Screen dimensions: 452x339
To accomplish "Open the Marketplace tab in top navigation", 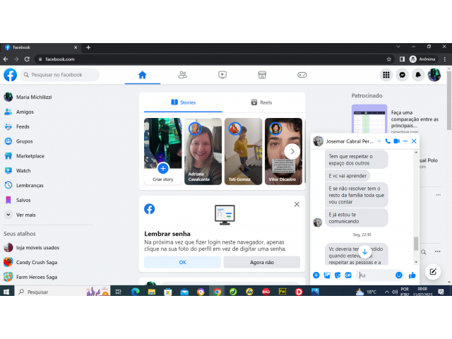I will click(262, 75).
